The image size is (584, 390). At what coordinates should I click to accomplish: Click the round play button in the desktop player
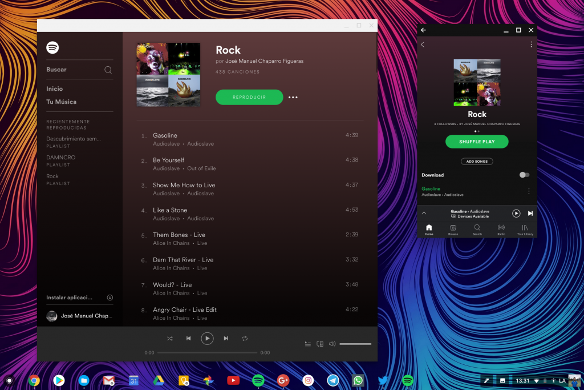207,339
